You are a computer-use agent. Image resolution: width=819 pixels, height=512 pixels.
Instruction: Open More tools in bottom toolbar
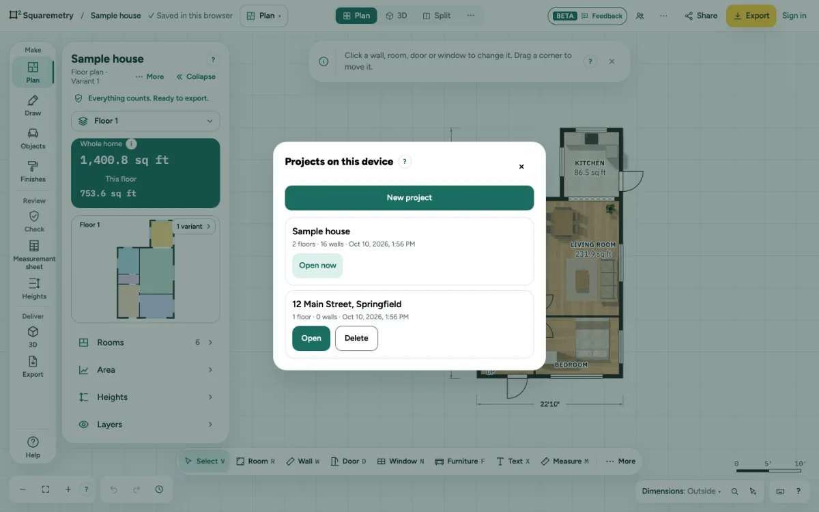pyautogui.click(x=620, y=461)
